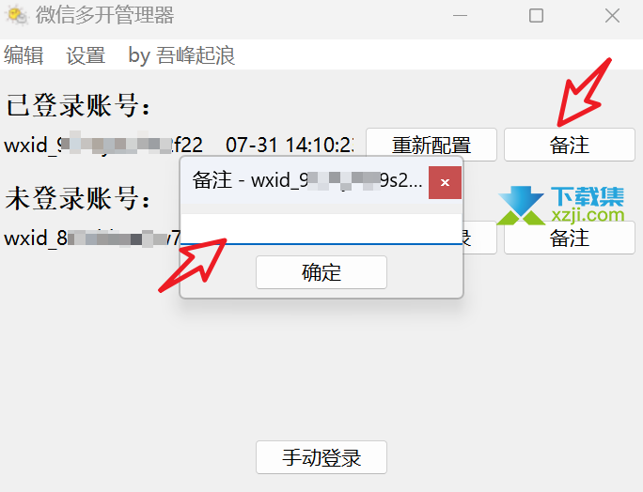643x492 pixels.
Task: Click the 07-31 login timestamp
Action: tap(290, 145)
